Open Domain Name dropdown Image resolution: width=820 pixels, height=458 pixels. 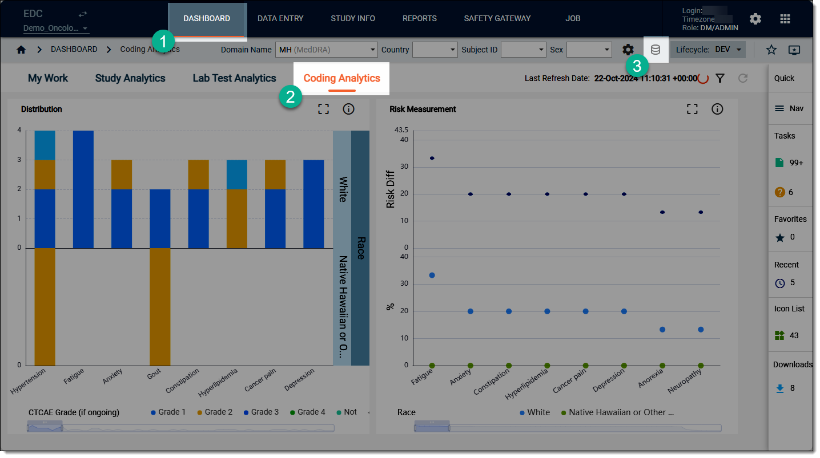pos(327,50)
